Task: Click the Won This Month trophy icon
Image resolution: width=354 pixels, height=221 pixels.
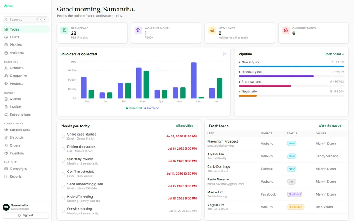Action: coord(138,30)
